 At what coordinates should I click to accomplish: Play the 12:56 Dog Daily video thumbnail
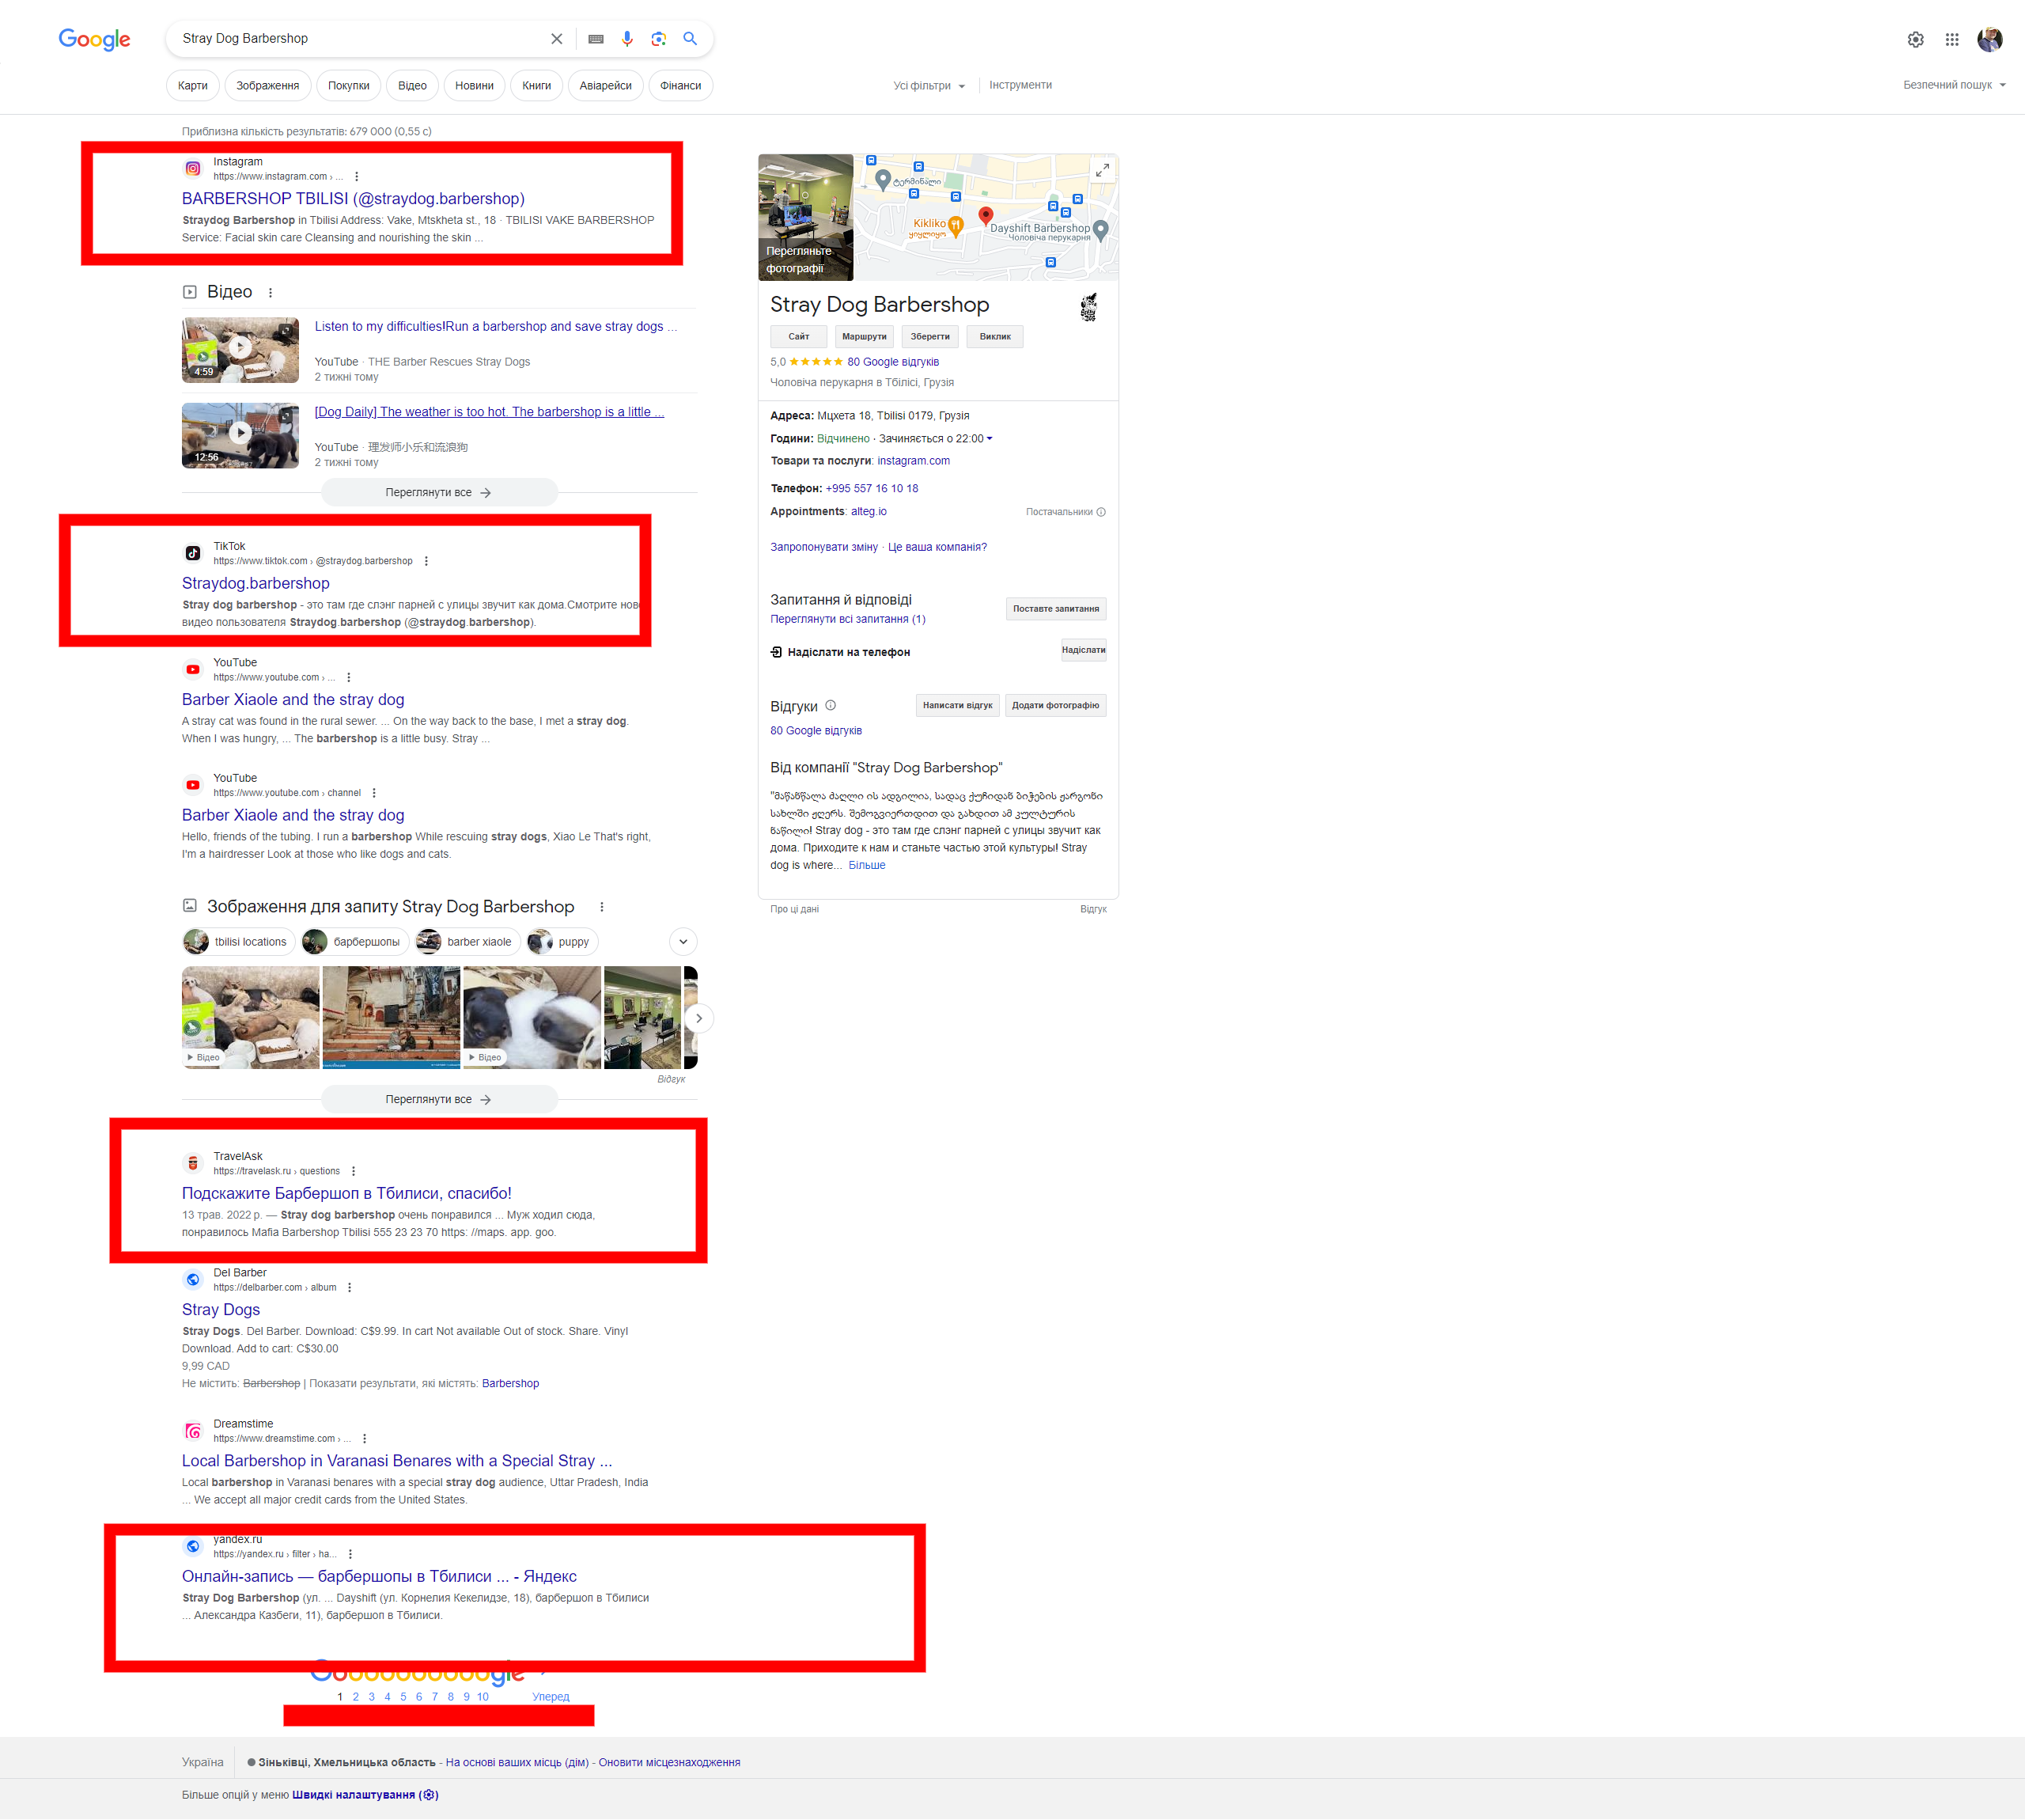(240, 435)
